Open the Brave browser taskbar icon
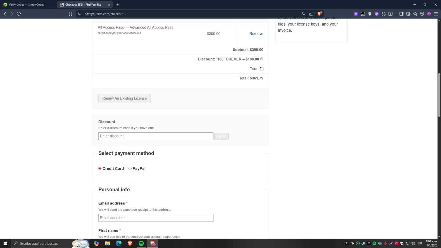 click(130, 243)
